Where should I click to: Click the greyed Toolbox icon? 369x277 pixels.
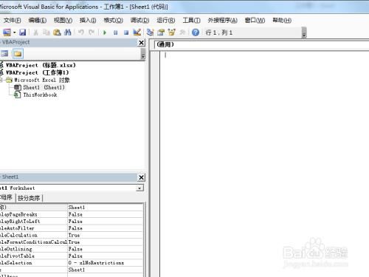182,33
